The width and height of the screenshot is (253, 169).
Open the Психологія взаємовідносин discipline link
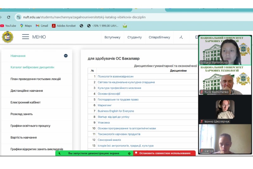[x=115, y=76]
